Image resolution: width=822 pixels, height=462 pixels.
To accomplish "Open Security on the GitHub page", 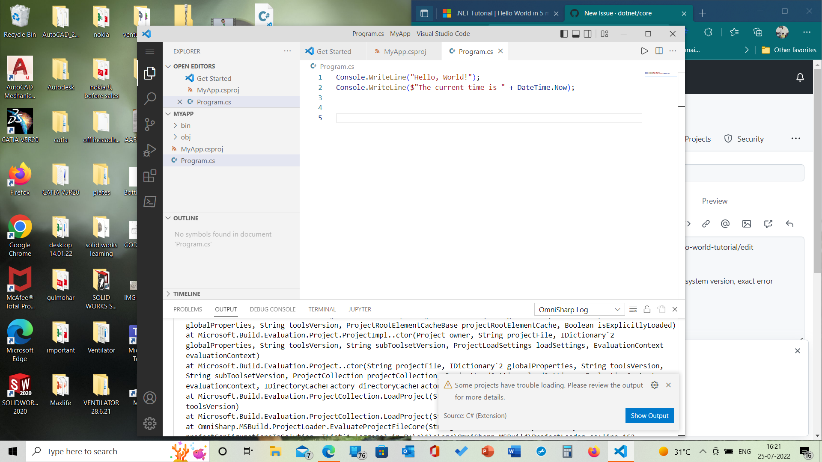I will pos(750,139).
